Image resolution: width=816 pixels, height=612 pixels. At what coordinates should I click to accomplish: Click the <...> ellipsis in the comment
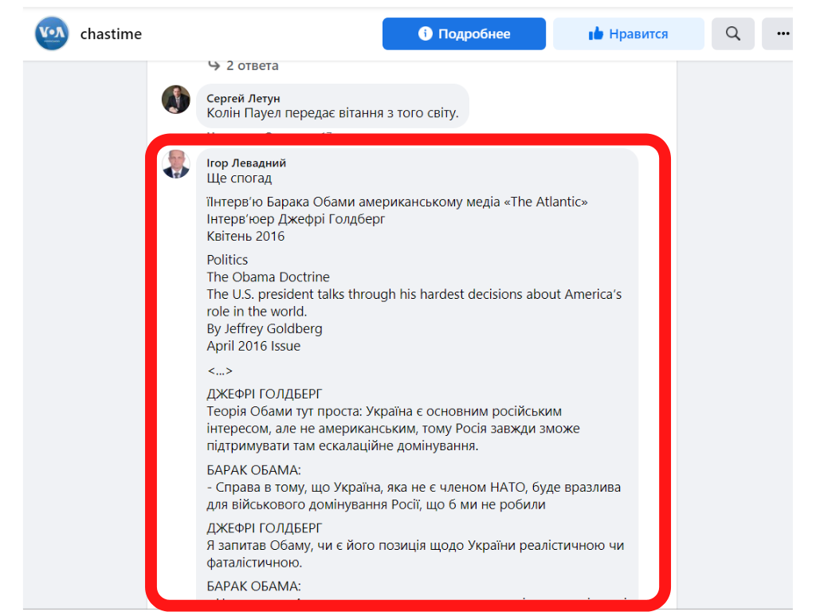[x=220, y=371]
